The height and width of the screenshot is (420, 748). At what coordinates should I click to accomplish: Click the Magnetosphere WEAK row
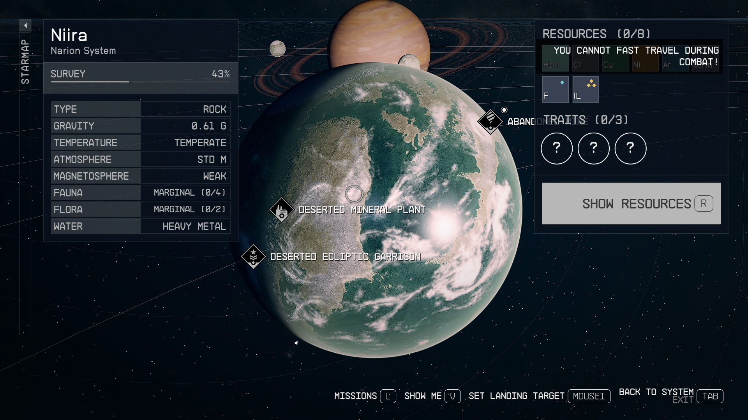(140, 176)
